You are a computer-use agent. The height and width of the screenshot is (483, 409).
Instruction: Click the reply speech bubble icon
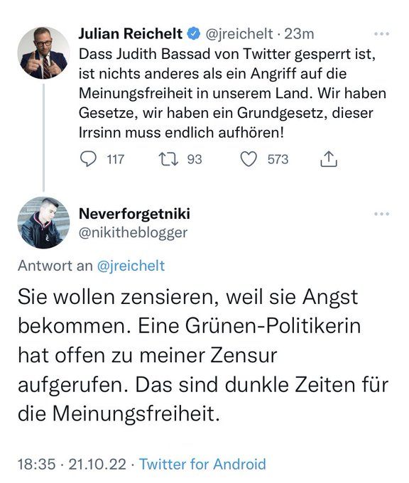(x=88, y=159)
